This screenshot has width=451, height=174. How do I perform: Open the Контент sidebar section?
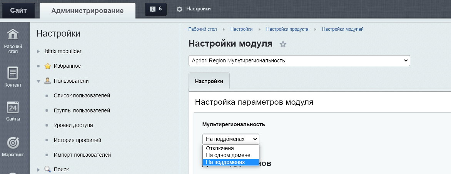13,77
